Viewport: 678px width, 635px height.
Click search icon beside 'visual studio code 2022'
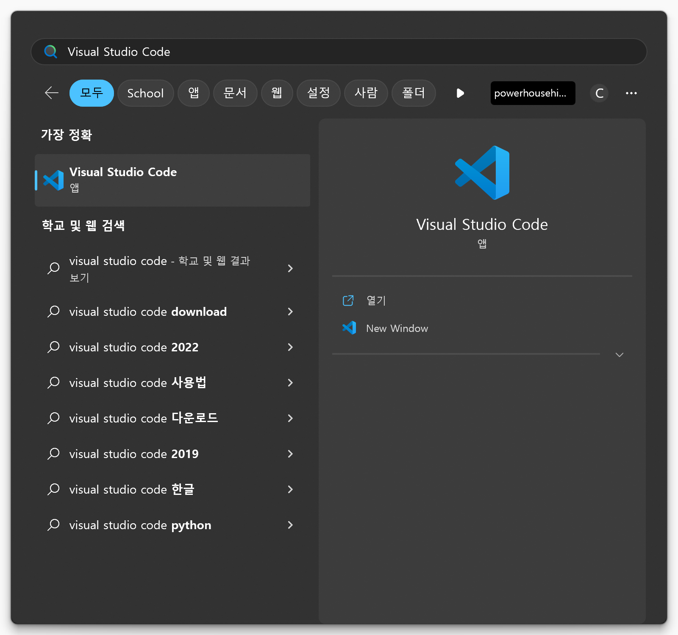click(x=53, y=347)
